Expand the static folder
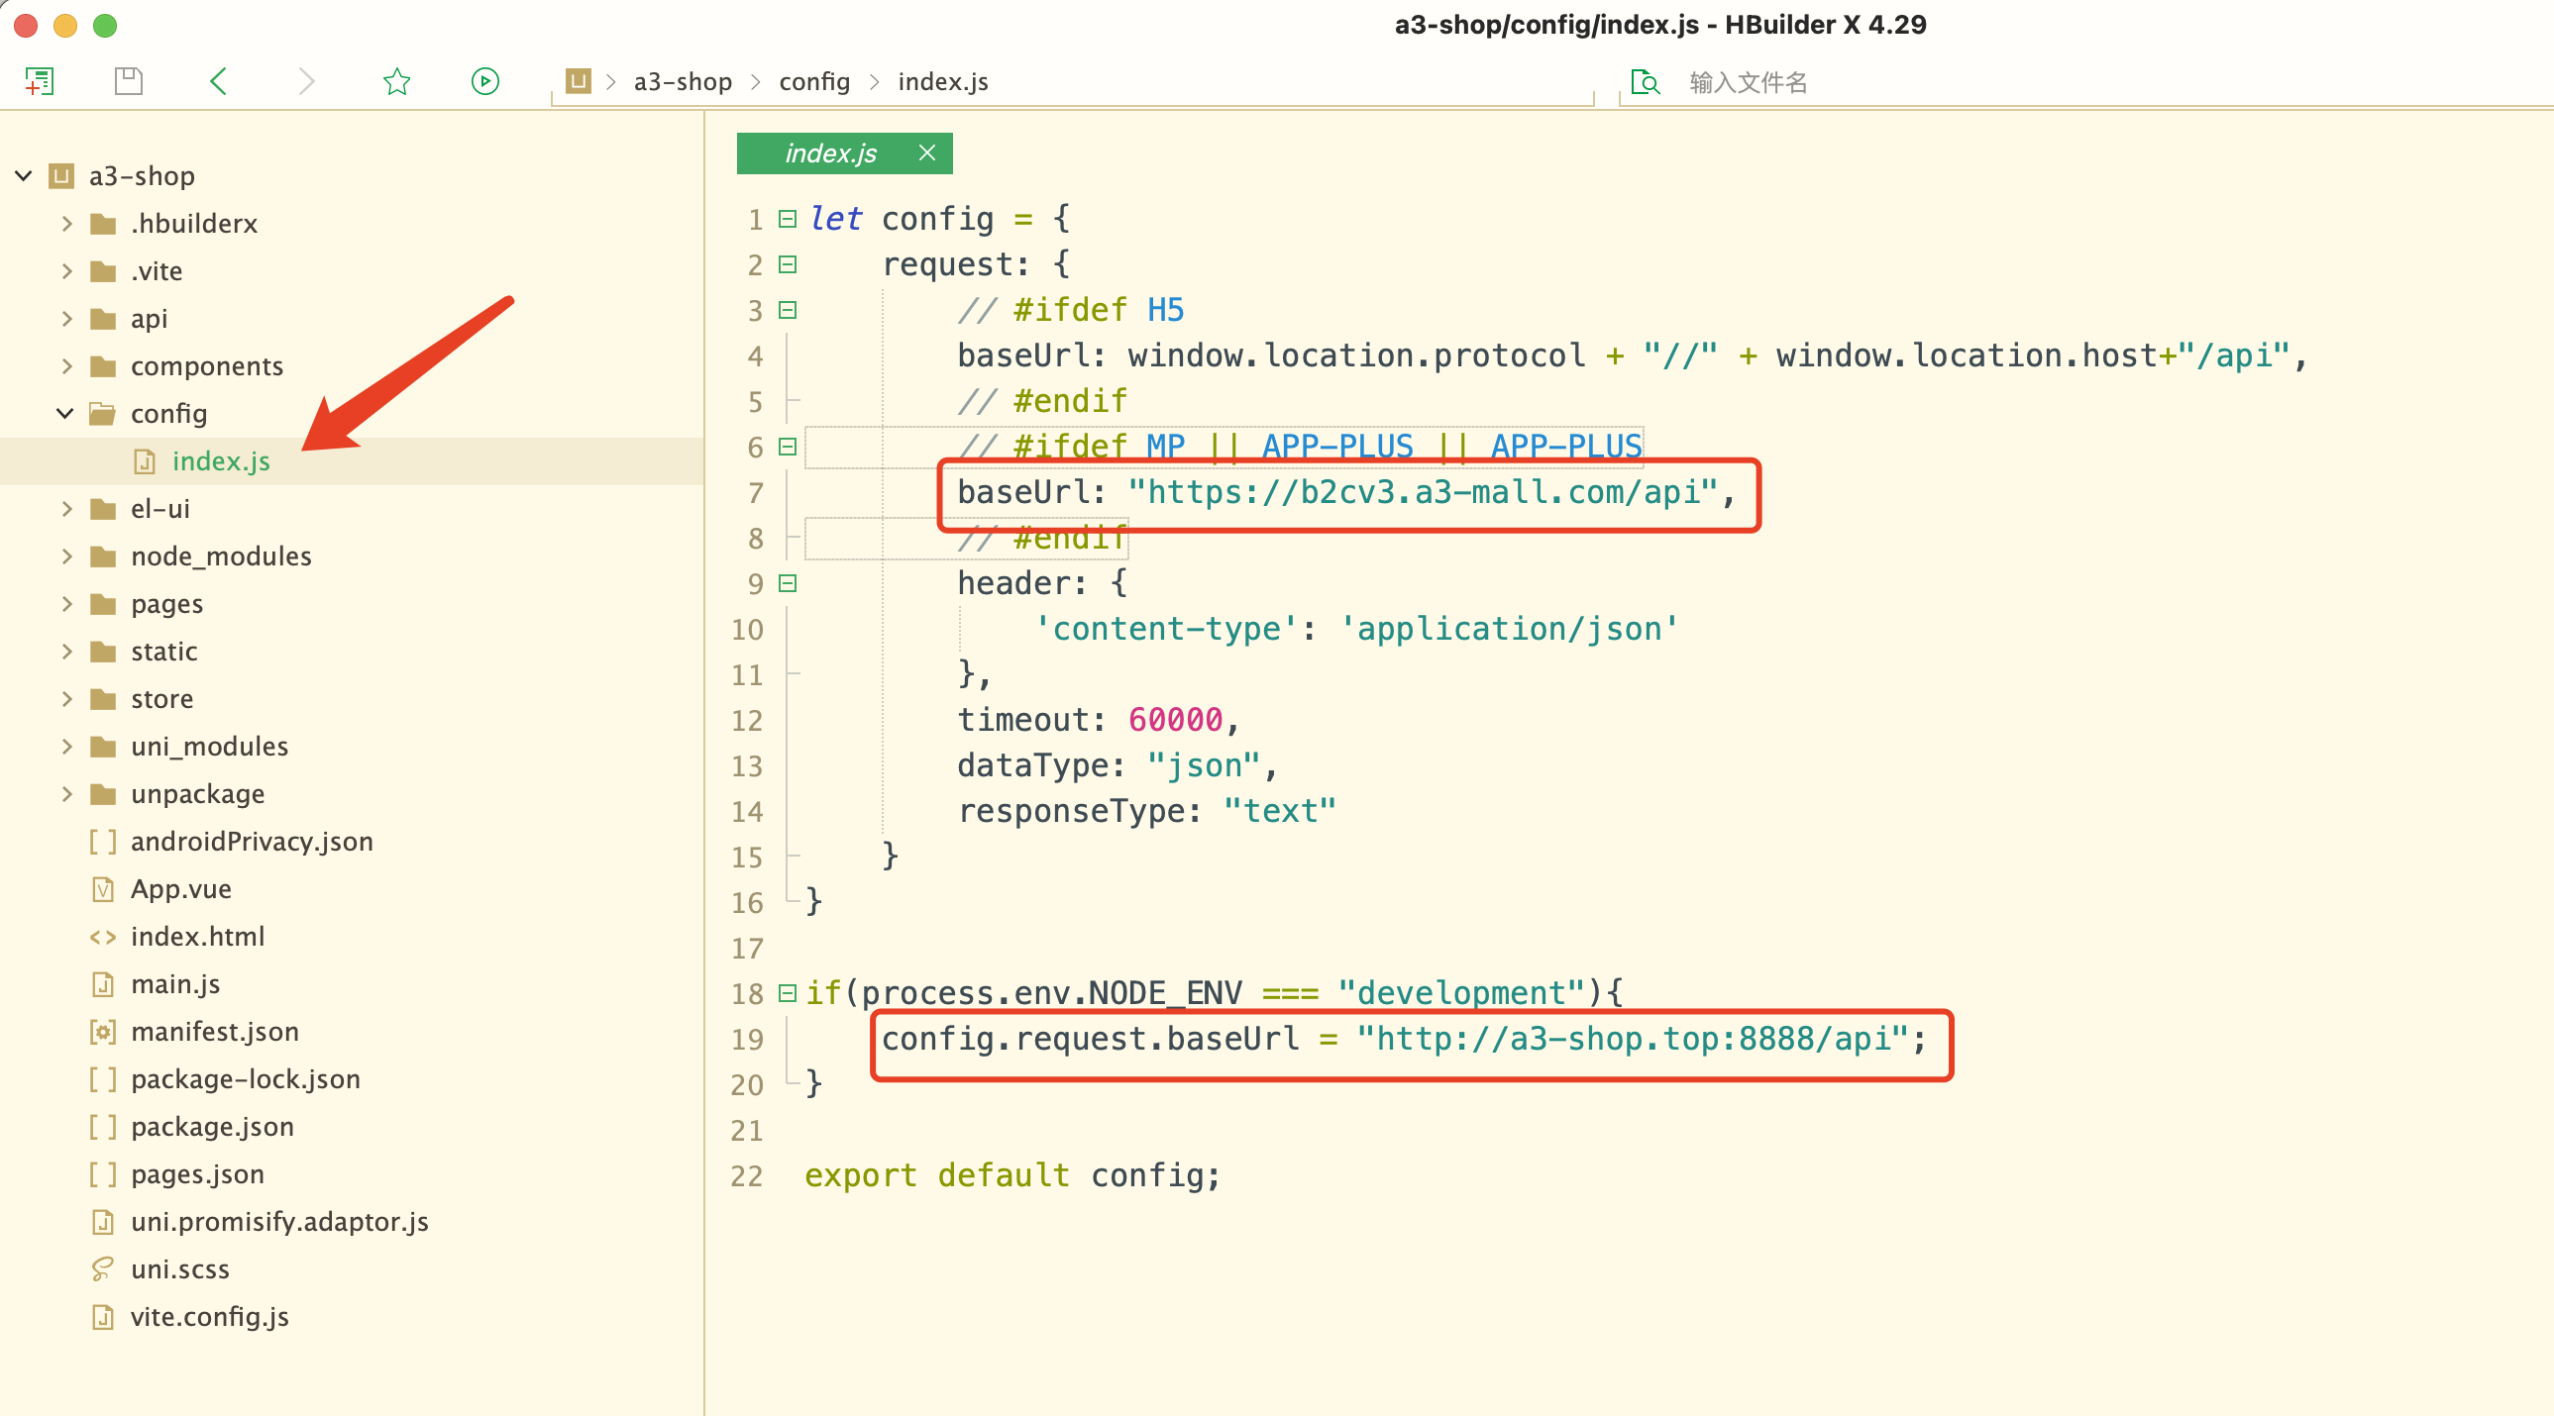The width and height of the screenshot is (2554, 1416). 66,652
